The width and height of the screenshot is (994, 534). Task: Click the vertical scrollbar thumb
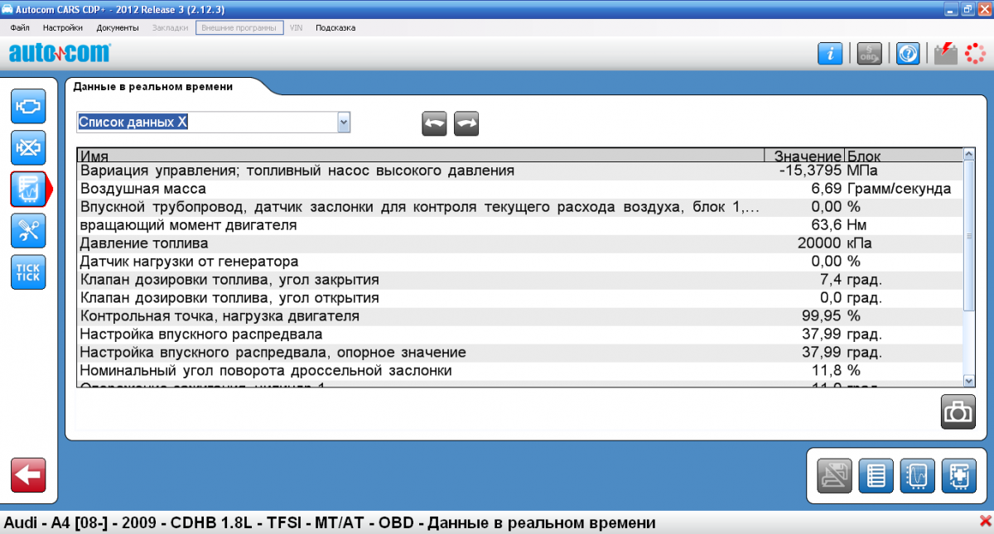(x=969, y=236)
